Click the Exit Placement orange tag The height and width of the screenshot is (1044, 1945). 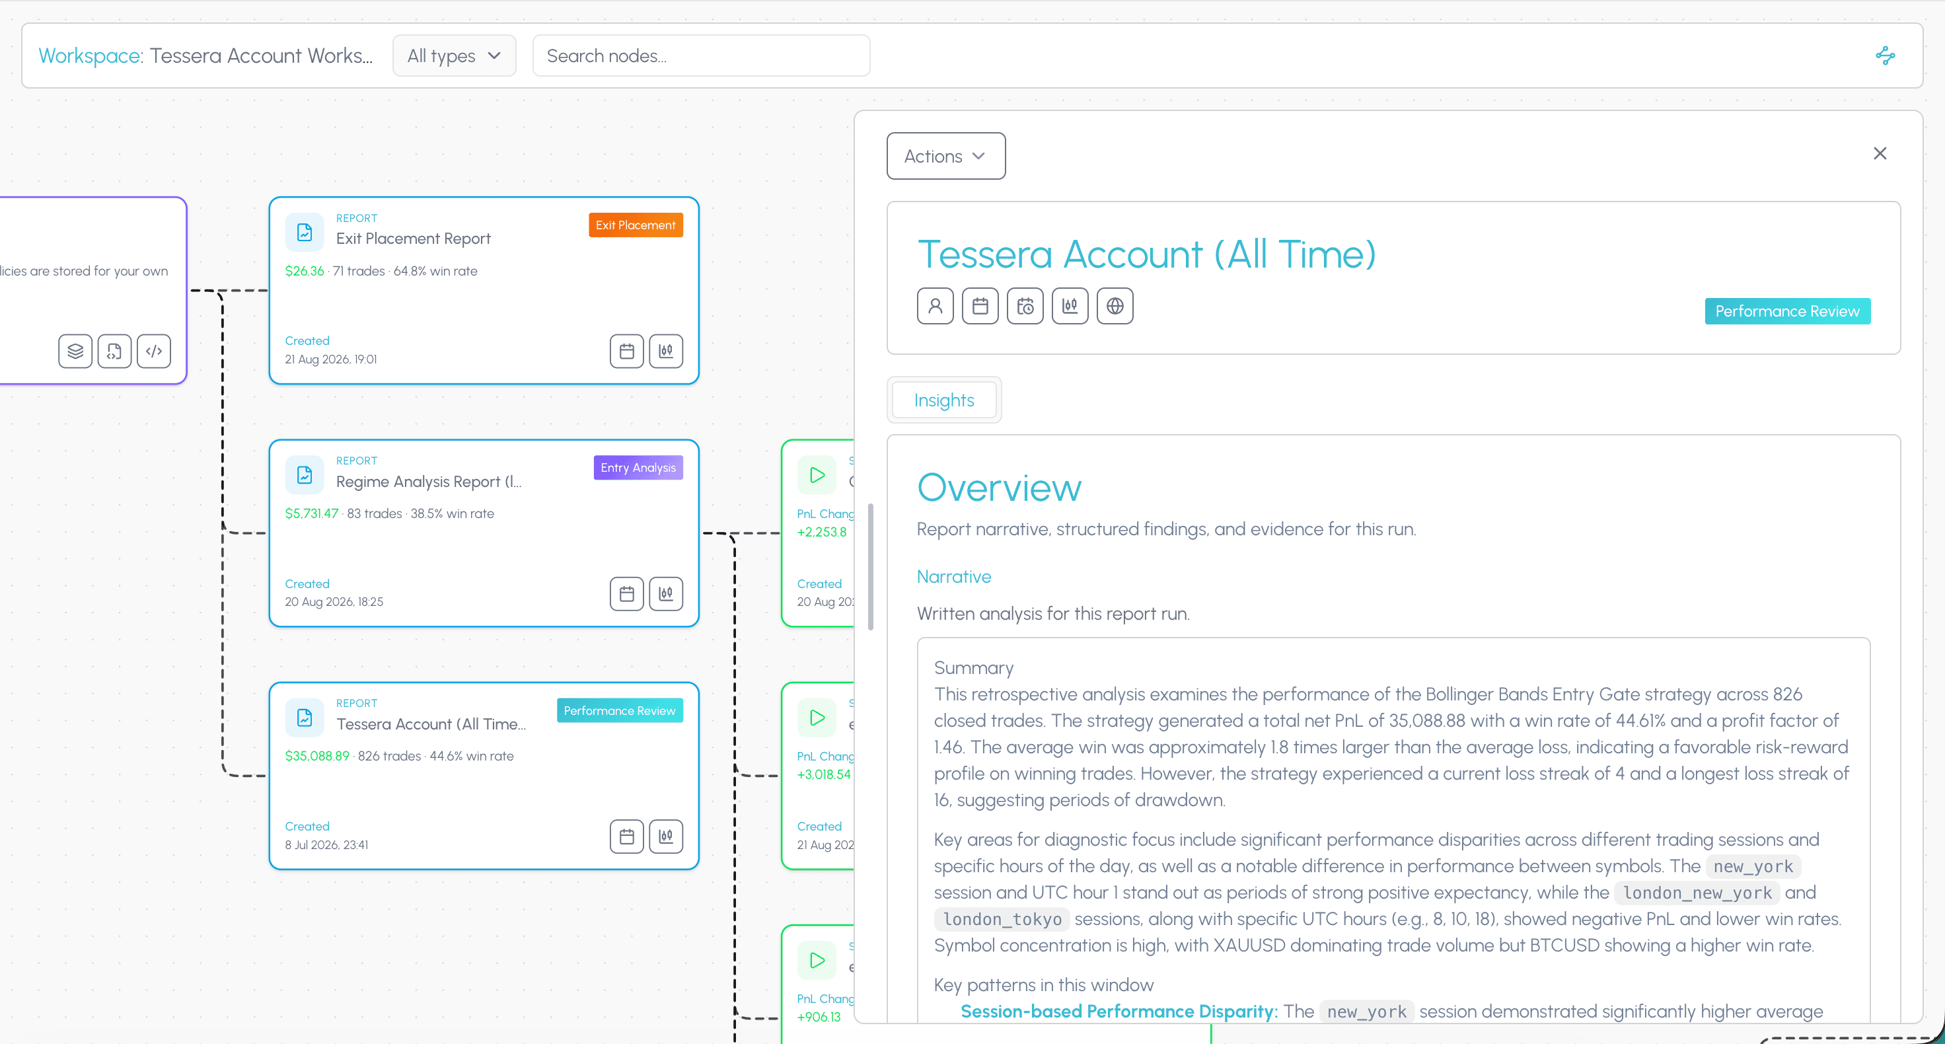coord(636,225)
